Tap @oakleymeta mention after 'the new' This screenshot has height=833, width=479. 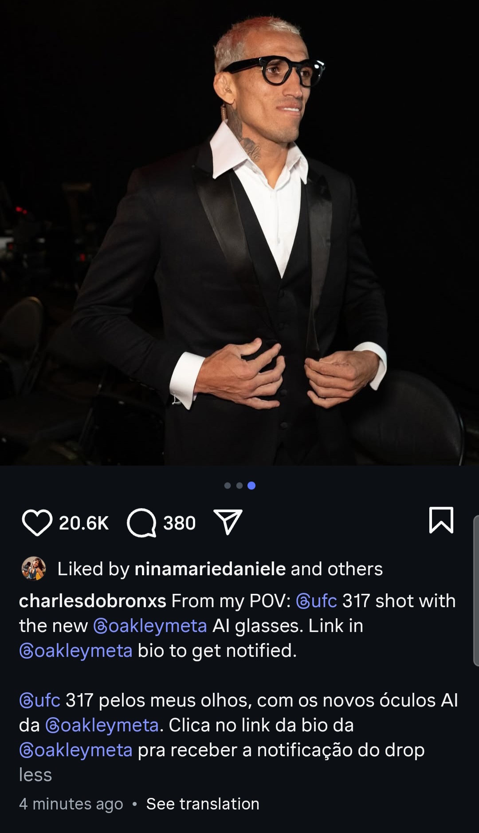click(x=150, y=626)
